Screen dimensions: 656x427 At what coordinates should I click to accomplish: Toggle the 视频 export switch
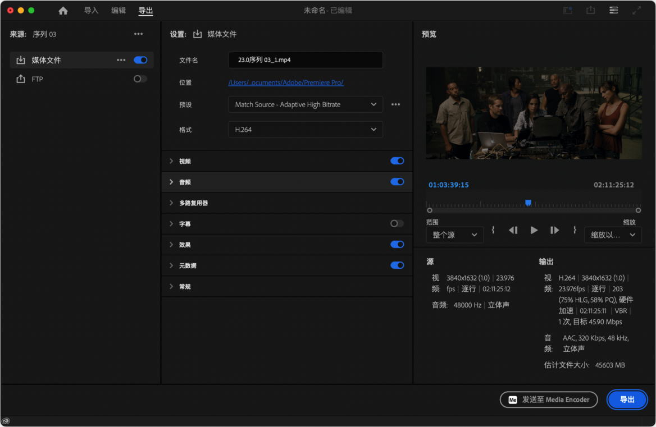397,161
